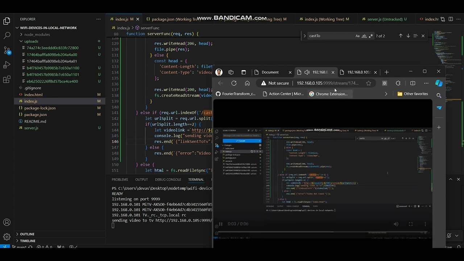This screenshot has height=261, width=464.
Task: Click the Not secure site info badge
Action: [275, 83]
